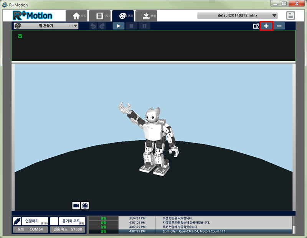Click the circular view reset icon beside camera

(85, 206)
